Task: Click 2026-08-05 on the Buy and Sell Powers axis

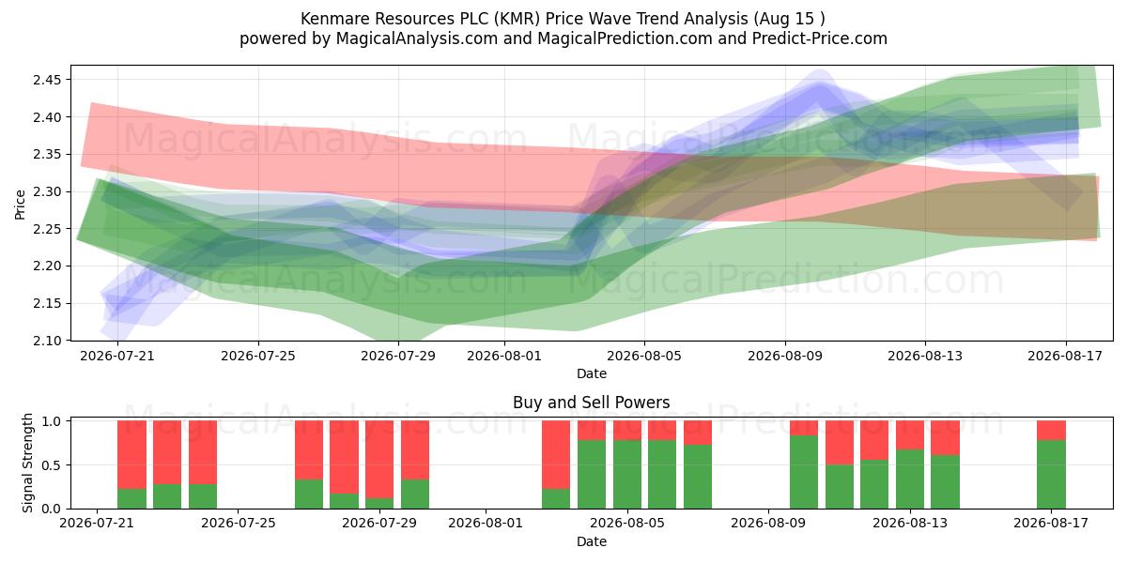Action: point(627,524)
